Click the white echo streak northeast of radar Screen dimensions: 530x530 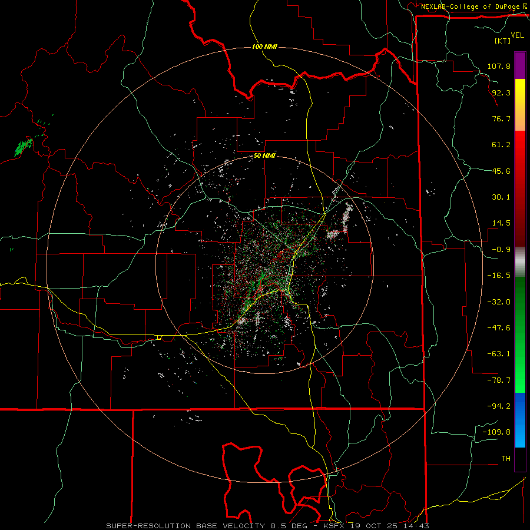point(346,216)
